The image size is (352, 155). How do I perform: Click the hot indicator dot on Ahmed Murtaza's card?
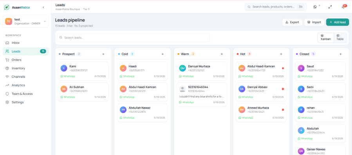pyautogui.click(x=283, y=110)
